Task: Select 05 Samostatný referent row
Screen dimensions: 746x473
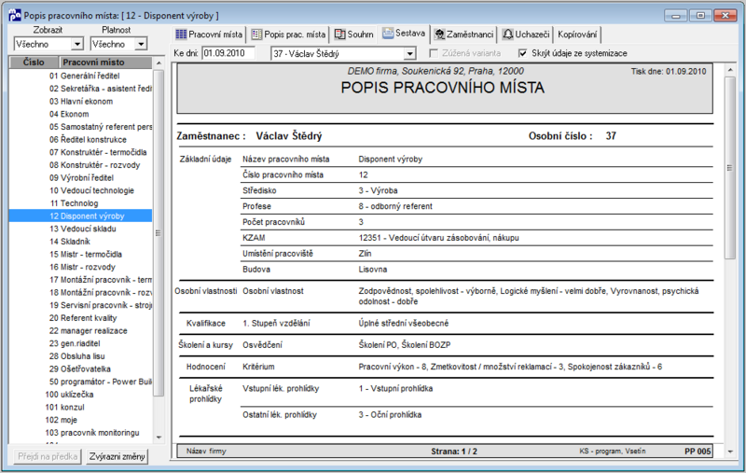Action: [x=81, y=127]
